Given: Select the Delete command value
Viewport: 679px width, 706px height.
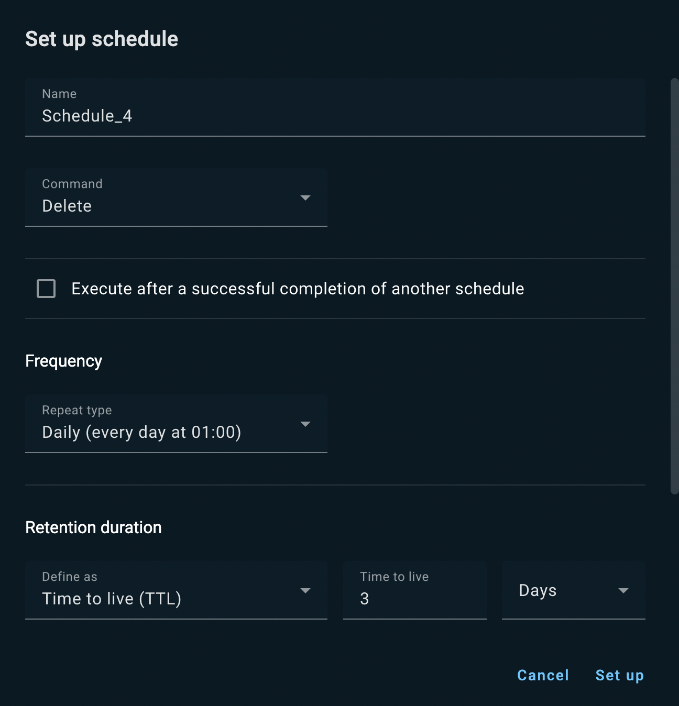Looking at the screenshot, I should coord(67,206).
